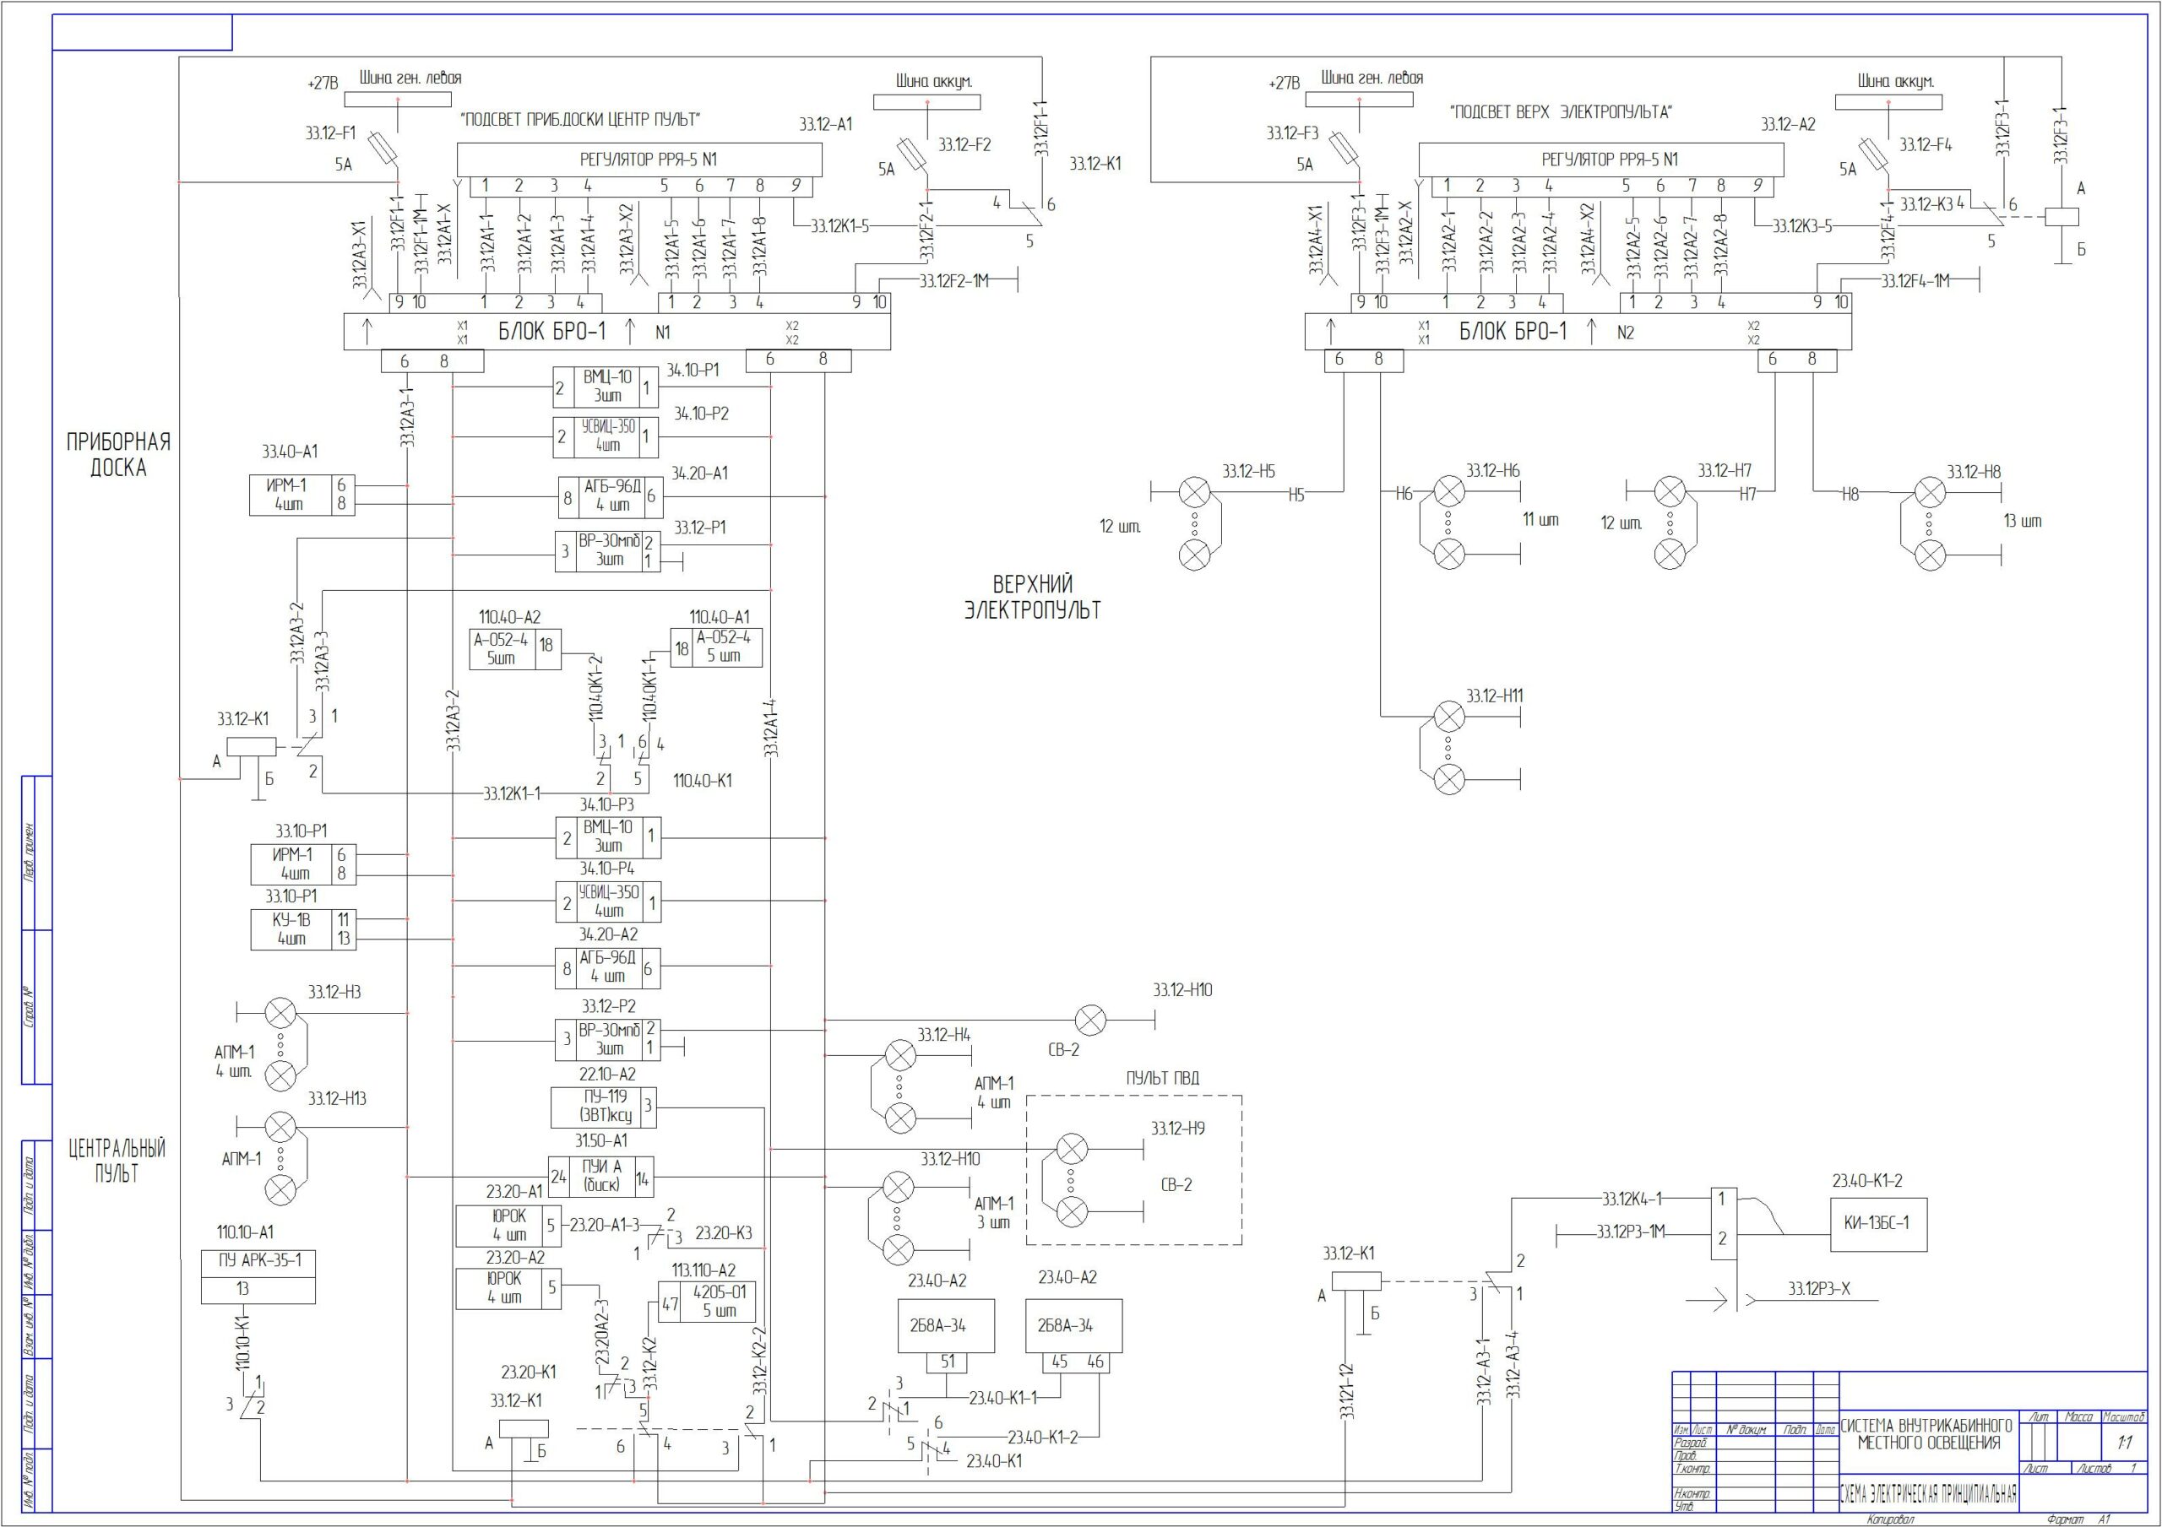
Task: Click the ПУЛЬТ ПВД dashed box label
Action: pos(1162,1079)
